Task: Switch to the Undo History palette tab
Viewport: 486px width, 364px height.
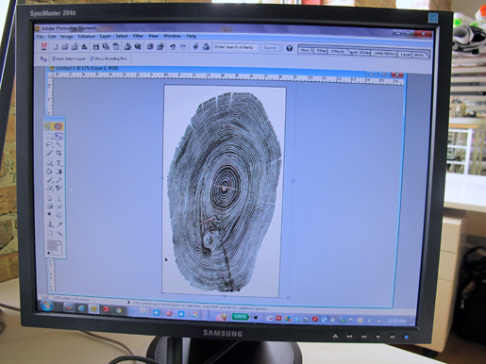Action: click(385, 54)
